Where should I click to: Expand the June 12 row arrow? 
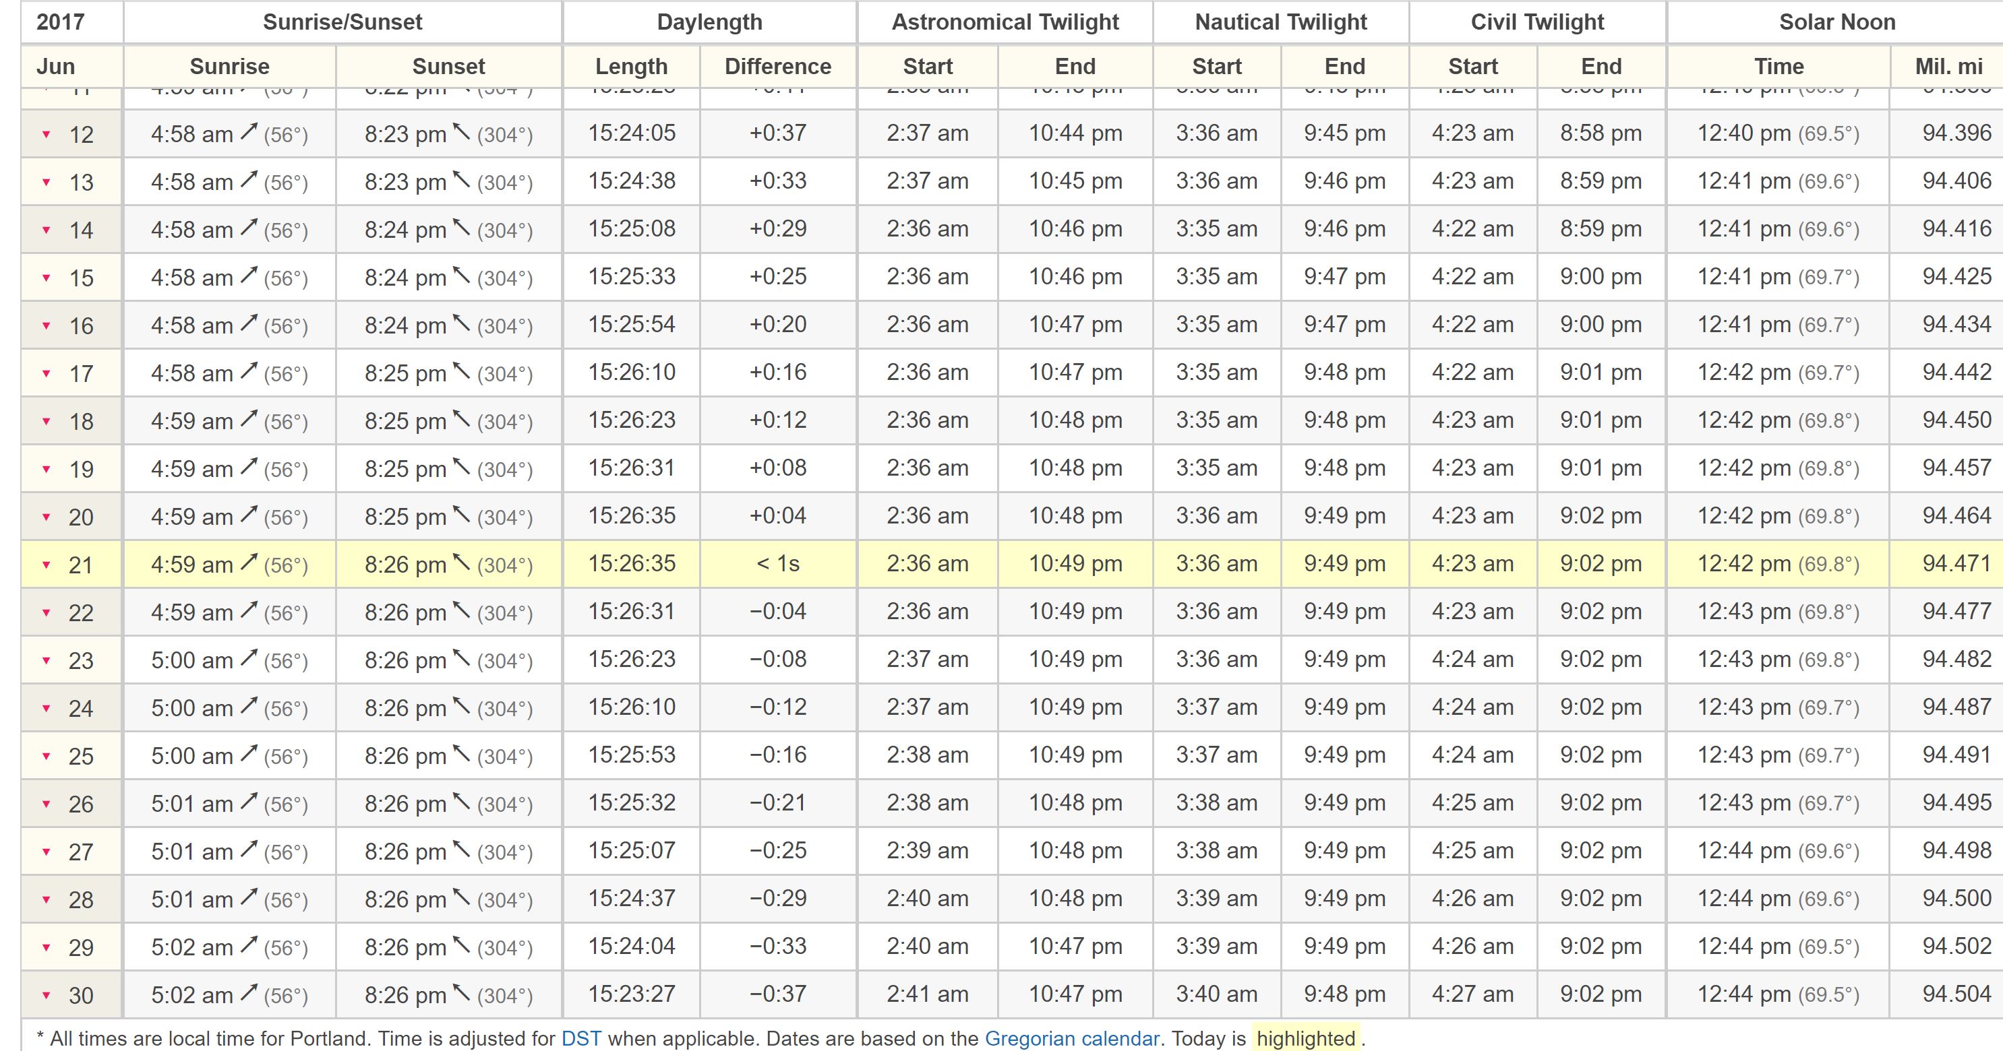(47, 135)
